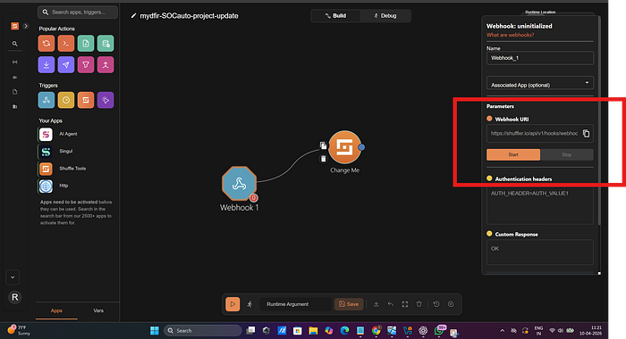Add the green file-plus popular action
Image resolution: width=626 pixels, height=339 pixels.
coord(86,44)
